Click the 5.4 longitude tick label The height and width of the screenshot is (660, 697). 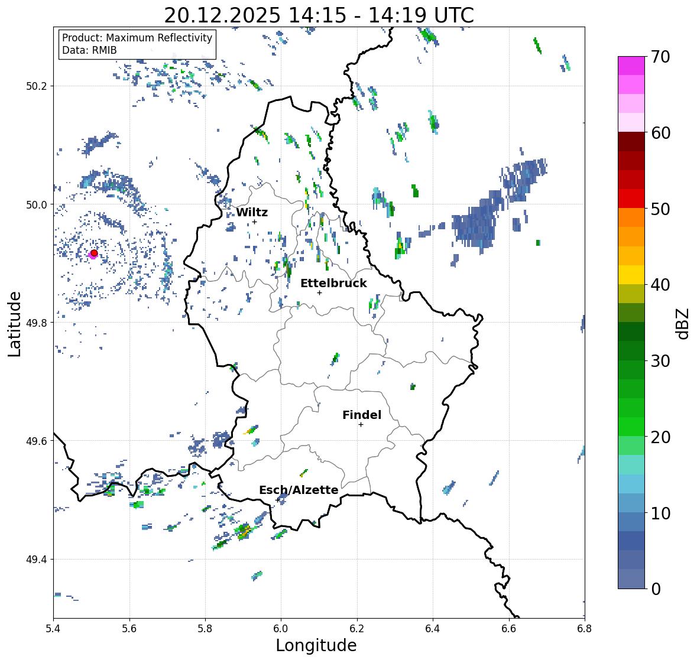(x=53, y=629)
